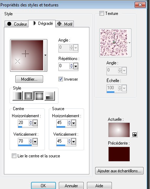Expand the Centre Horizontalement dropdown arrow
Image resolution: width=150 pixels, height=189 pixels.
click(x=35, y=123)
